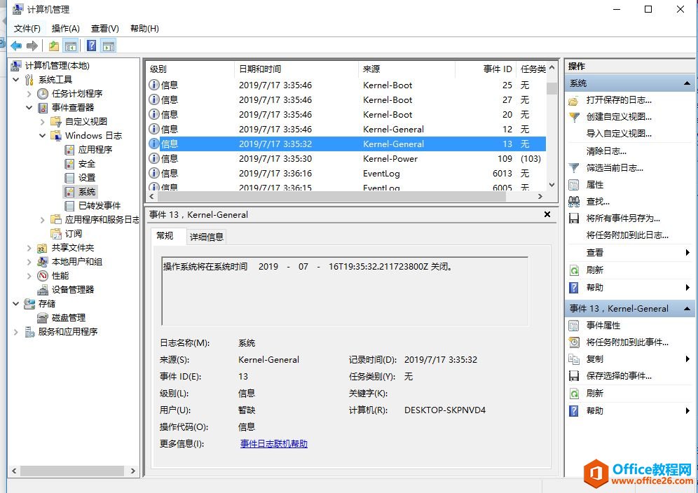Open the 操作(A) menu
Viewport: 698px width, 493px height.
coord(65,29)
